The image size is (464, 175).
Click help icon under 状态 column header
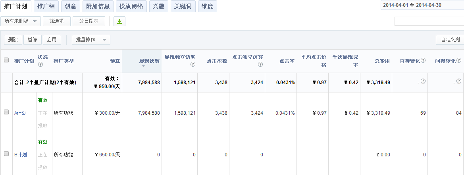[x=40, y=65]
